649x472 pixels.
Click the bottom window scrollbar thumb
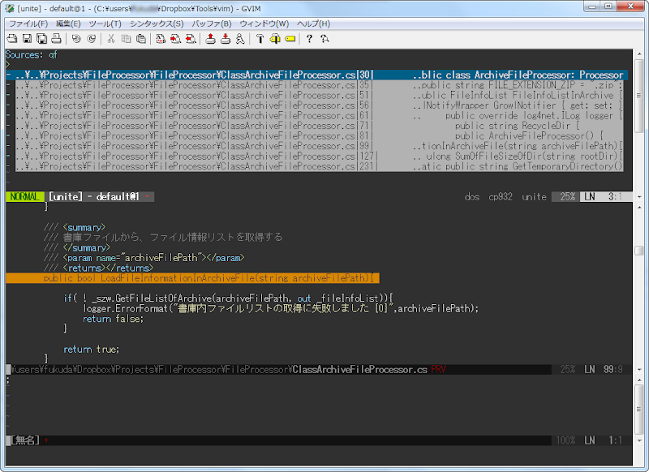(639, 409)
